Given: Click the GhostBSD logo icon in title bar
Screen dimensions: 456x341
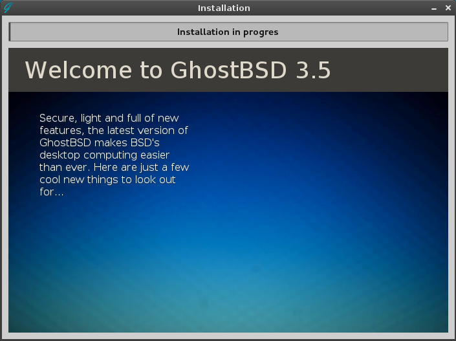Looking at the screenshot, I should coord(8,8).
